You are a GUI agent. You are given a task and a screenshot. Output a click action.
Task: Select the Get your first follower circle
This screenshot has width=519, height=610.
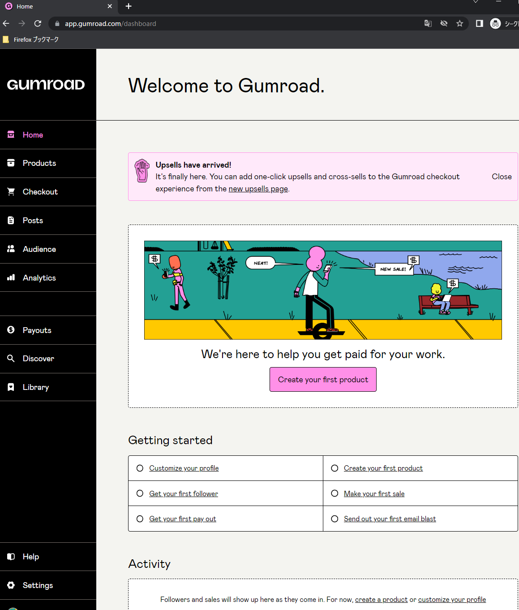click(140, 493)
